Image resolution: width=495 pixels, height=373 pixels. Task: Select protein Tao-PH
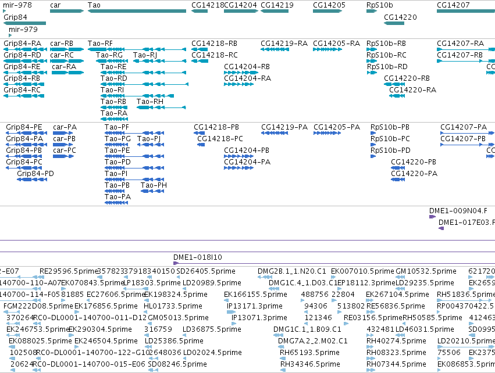pos(152,191)
